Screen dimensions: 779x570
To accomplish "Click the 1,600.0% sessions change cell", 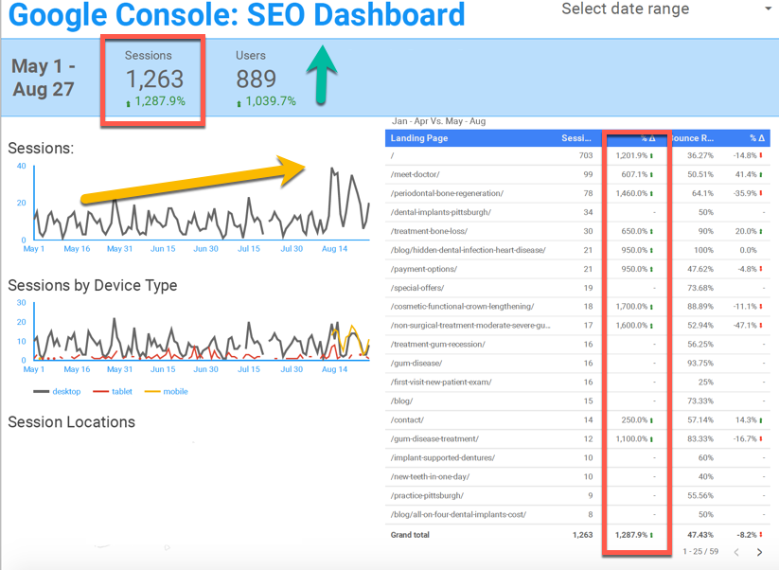I will pos(634,326).
